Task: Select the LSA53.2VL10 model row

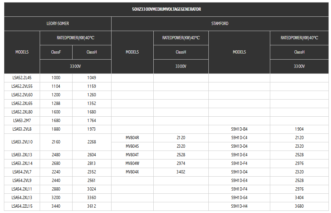Action: [22, 142]
